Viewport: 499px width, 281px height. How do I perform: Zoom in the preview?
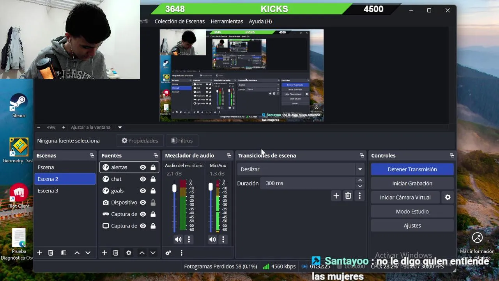[63, 127]
